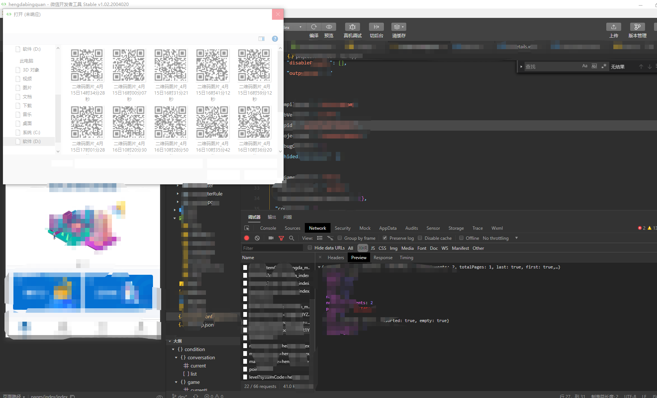
Task: Click the capture screenshots camera icon
Action: click(x=271, y=238)
